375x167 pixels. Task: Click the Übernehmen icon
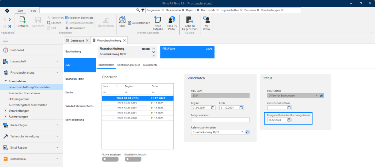[x=105, y=20]
